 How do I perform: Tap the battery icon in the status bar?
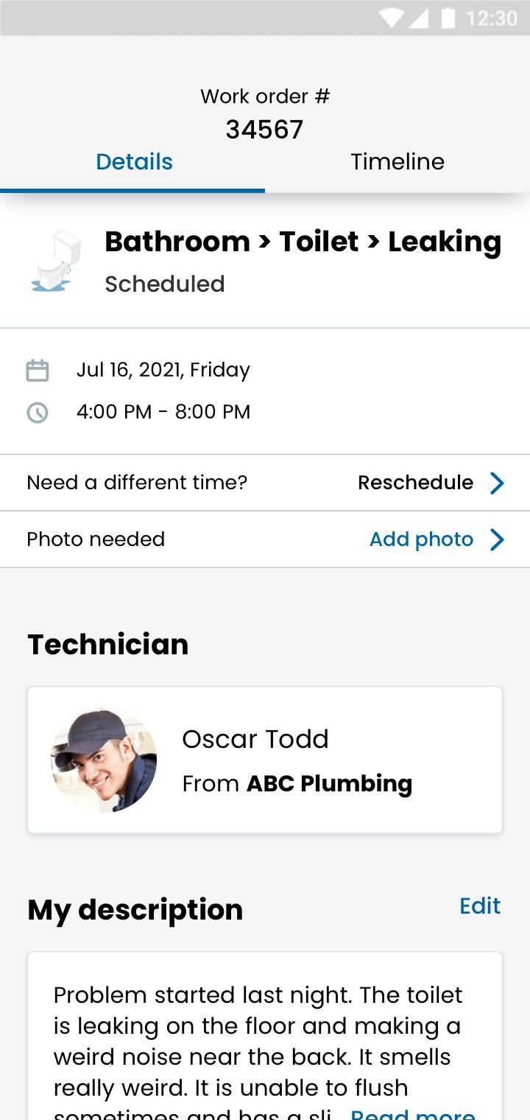pyautogui.click(x=448, y=18)
